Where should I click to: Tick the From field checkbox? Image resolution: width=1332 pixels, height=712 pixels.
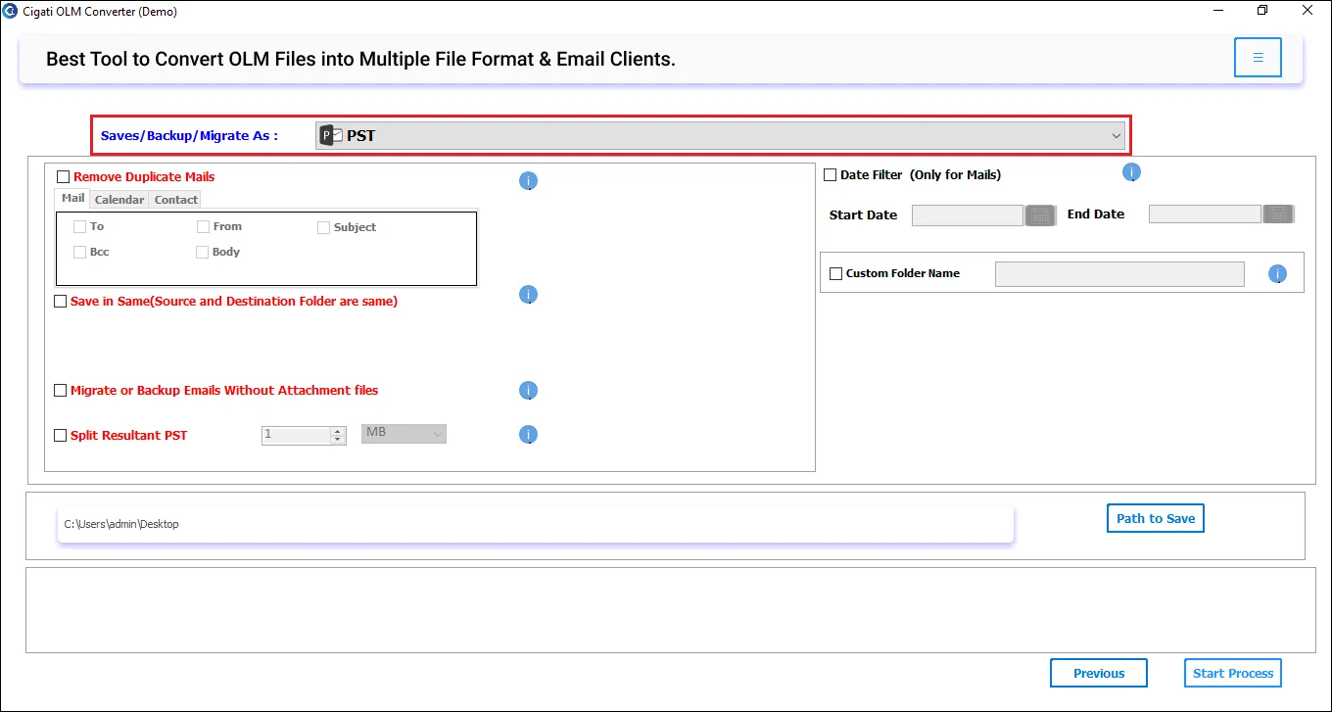point(203,226)
